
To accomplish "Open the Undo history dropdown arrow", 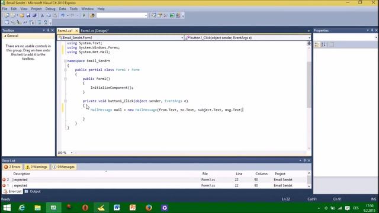I will point(68,15).
